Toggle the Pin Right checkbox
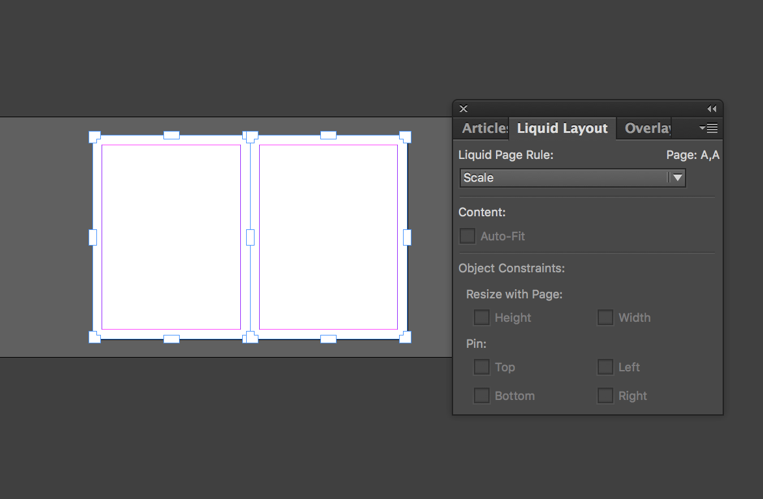This screenshot has width=763, height=499. pos(605,395)
